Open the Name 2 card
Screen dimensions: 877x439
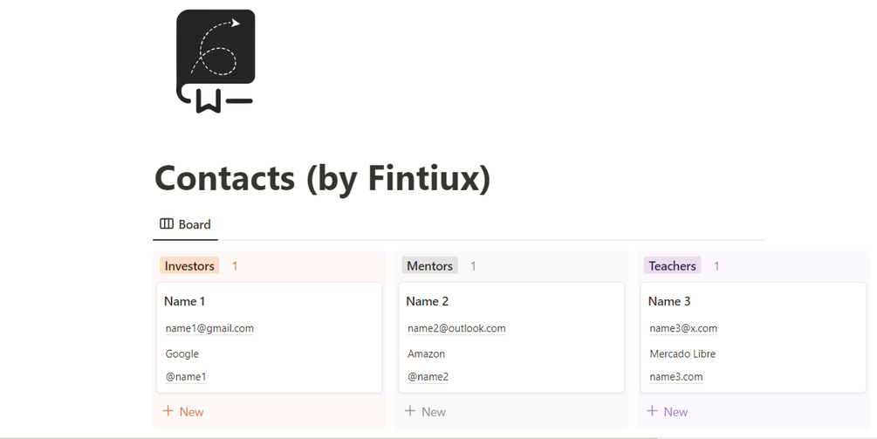pos(428,301)
